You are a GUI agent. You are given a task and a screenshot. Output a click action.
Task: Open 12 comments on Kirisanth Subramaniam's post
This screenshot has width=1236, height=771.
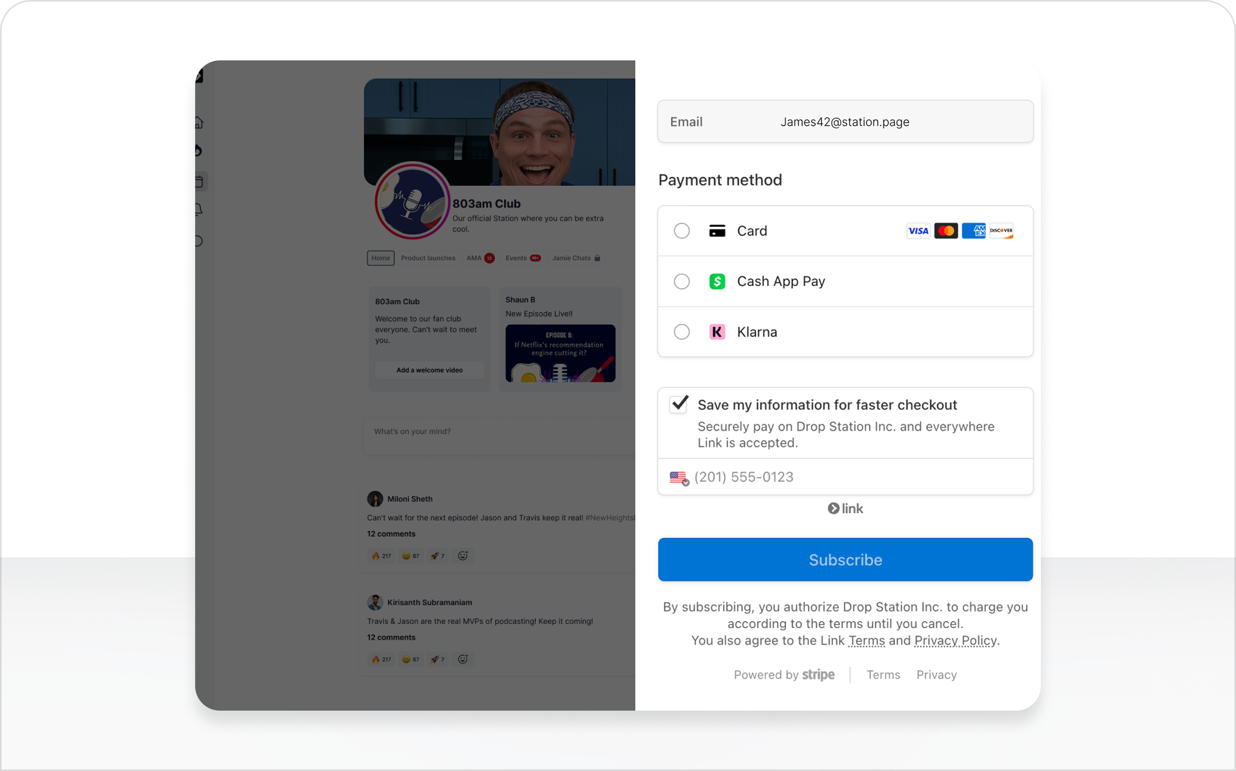(x=391, y=637)
